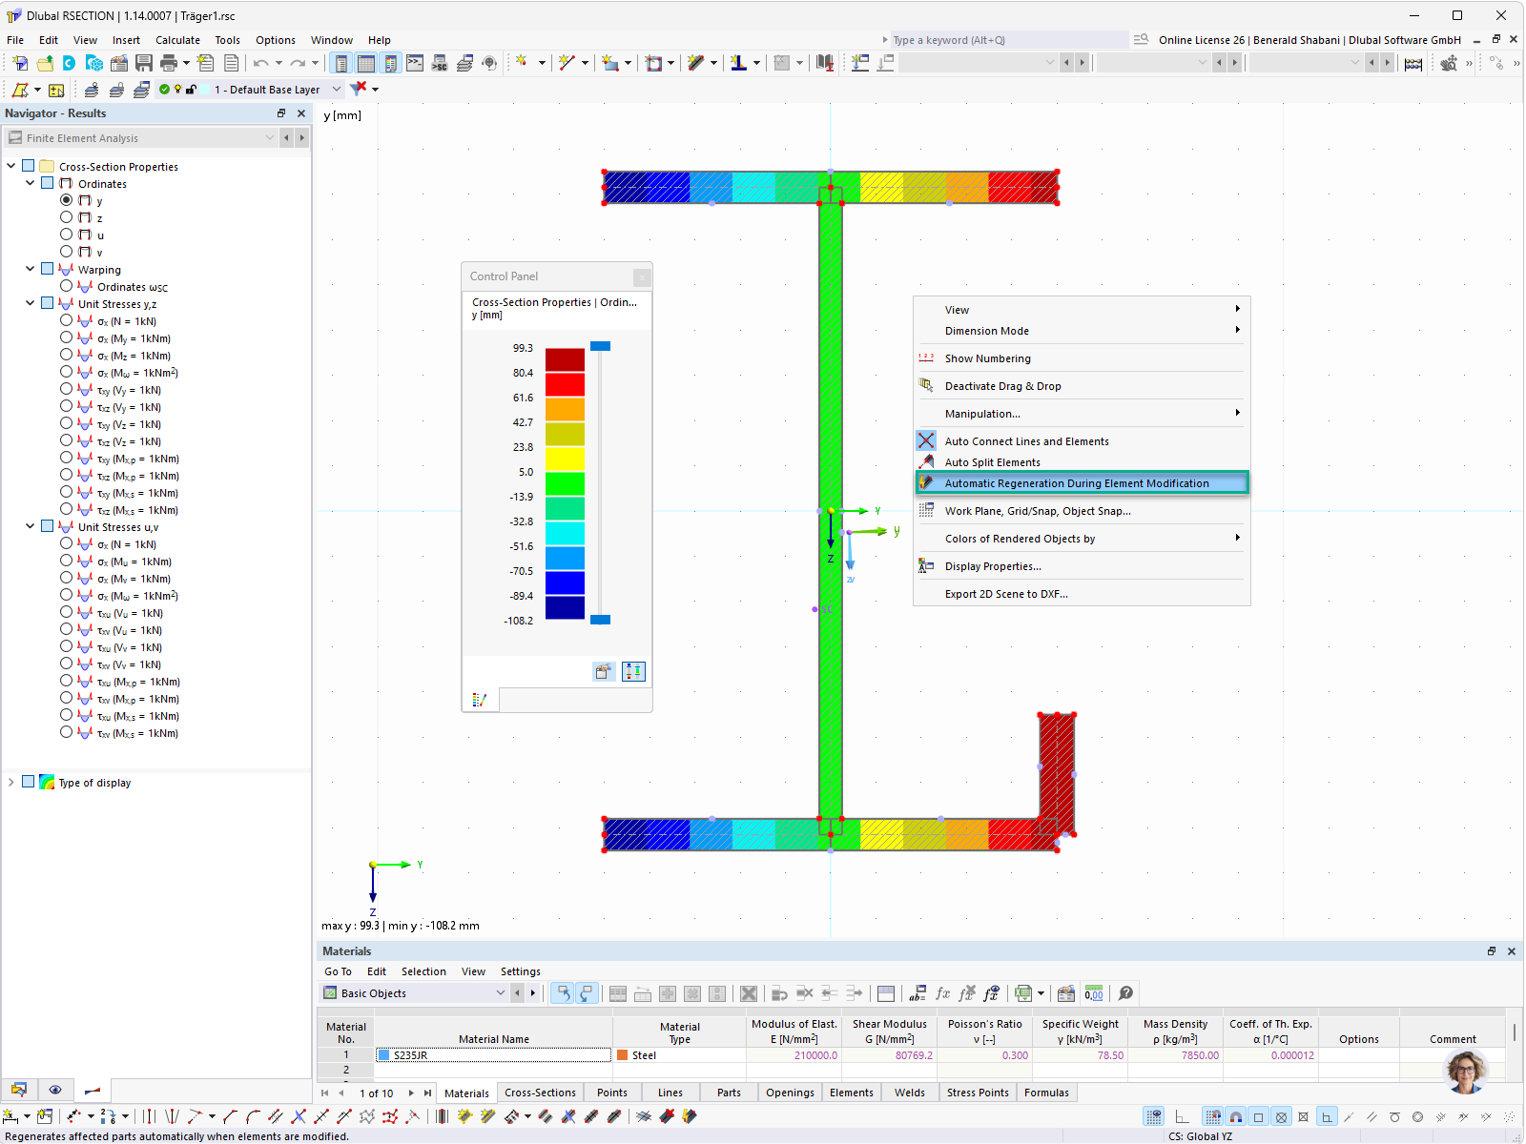
Task: Click the eye Views tab icon in the Navigator
Action: [55, 1090]
